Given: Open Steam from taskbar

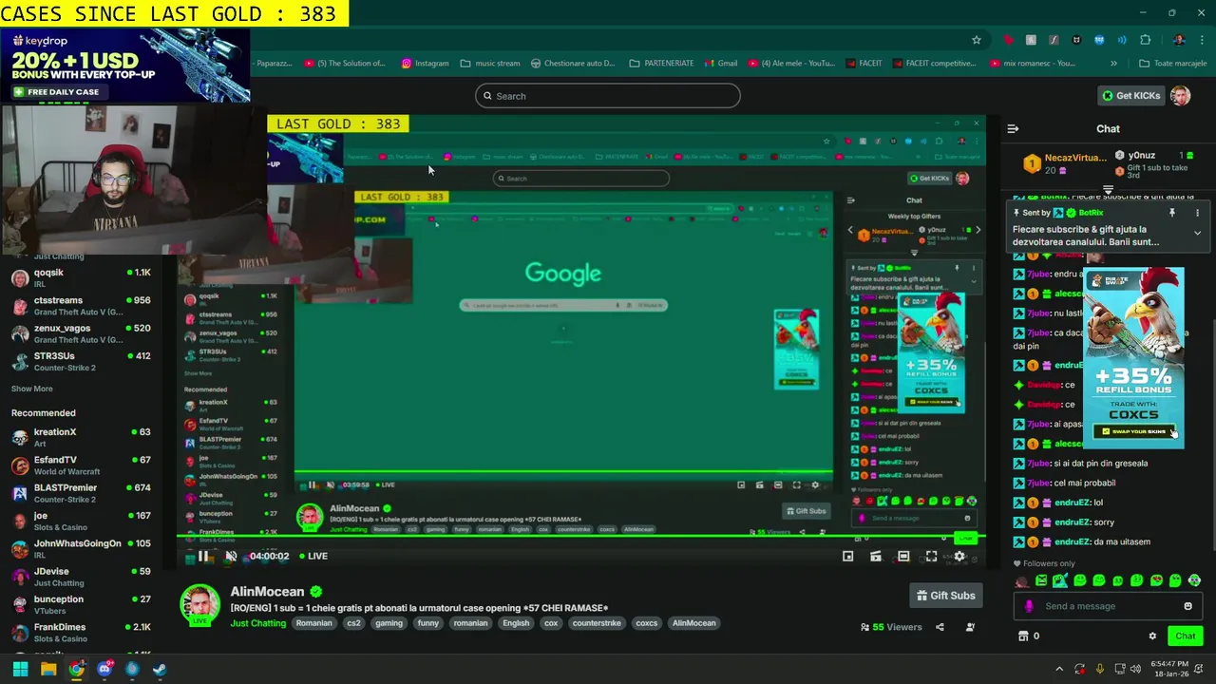Looking at the screenshot, I should (160, 669).
